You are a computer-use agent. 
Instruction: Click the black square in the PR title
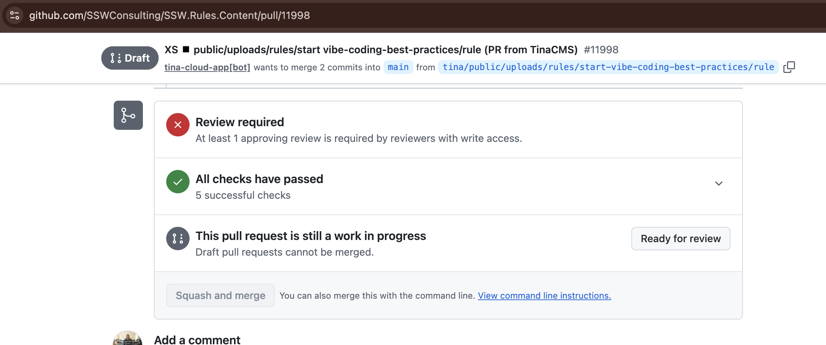point(186,49)
